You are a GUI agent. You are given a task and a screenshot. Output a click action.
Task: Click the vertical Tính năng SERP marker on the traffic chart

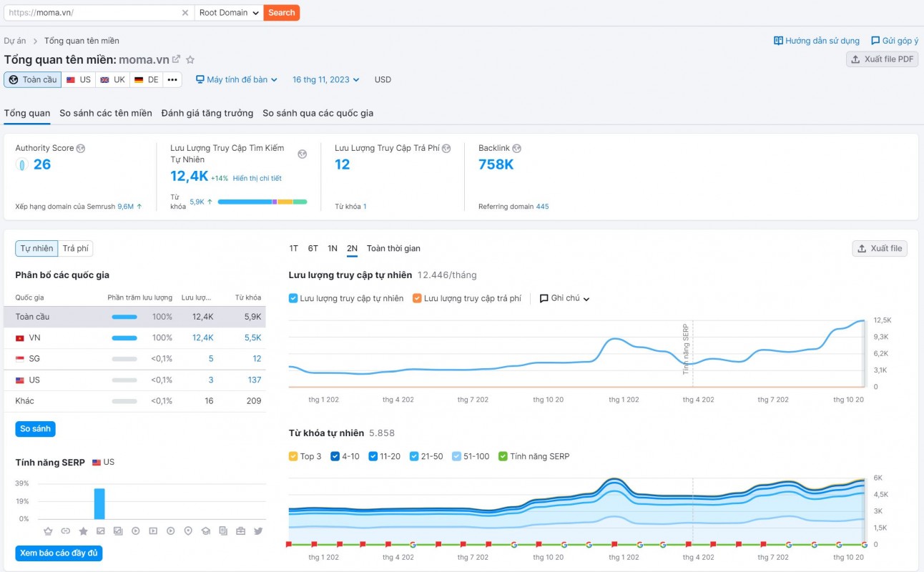pos(687,350)
